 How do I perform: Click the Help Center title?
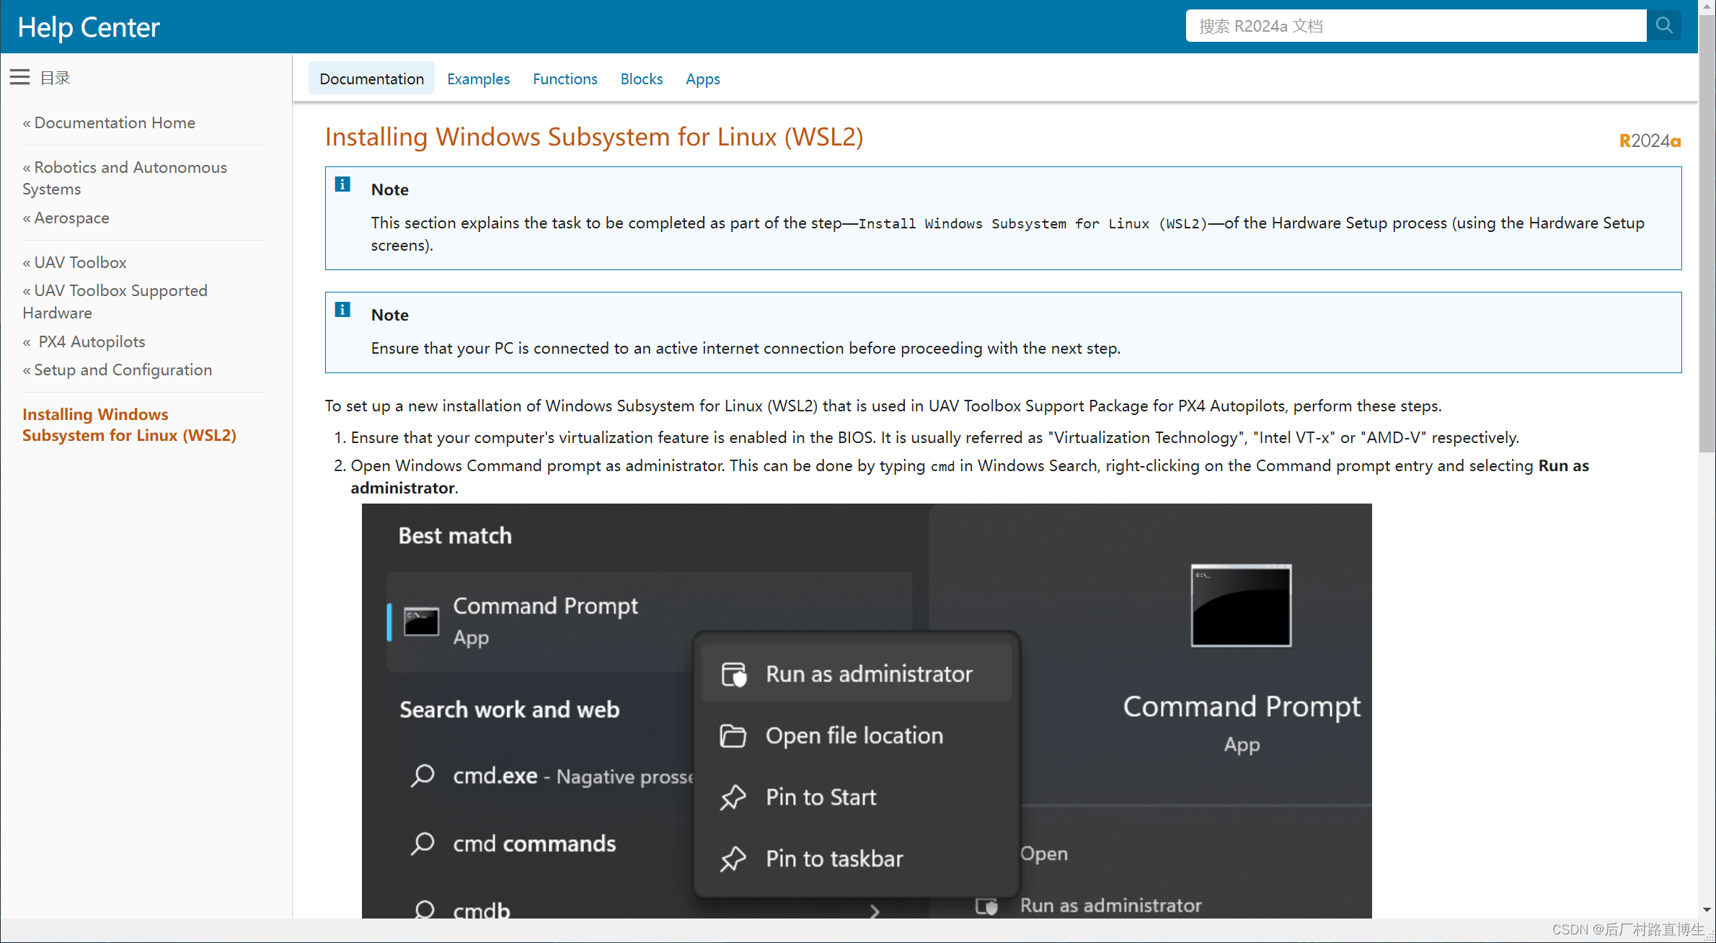pos(88,27)
